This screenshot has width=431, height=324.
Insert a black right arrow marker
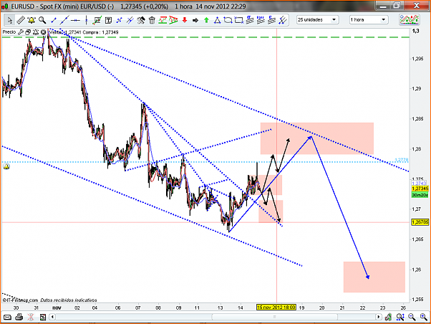pos(195,20)
